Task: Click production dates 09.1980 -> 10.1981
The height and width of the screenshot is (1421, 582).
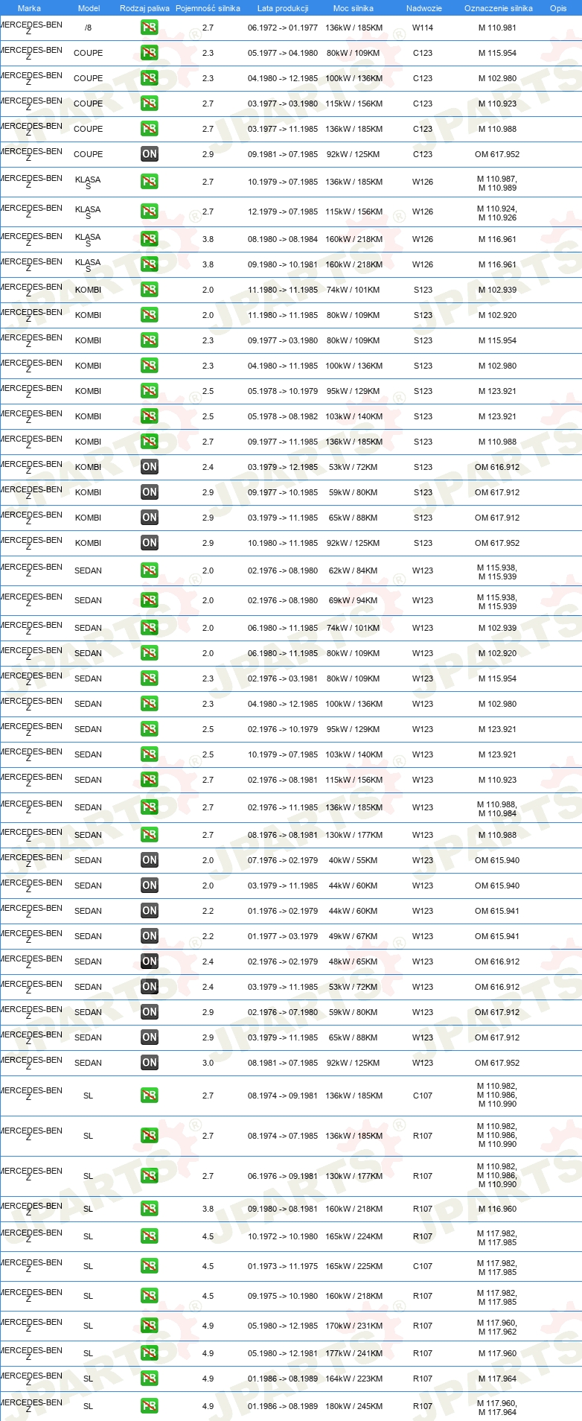Action: [x=283, y=264]
